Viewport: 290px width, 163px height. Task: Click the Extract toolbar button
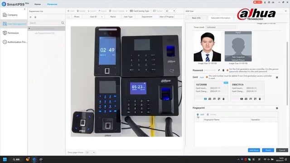pos(158,11)
